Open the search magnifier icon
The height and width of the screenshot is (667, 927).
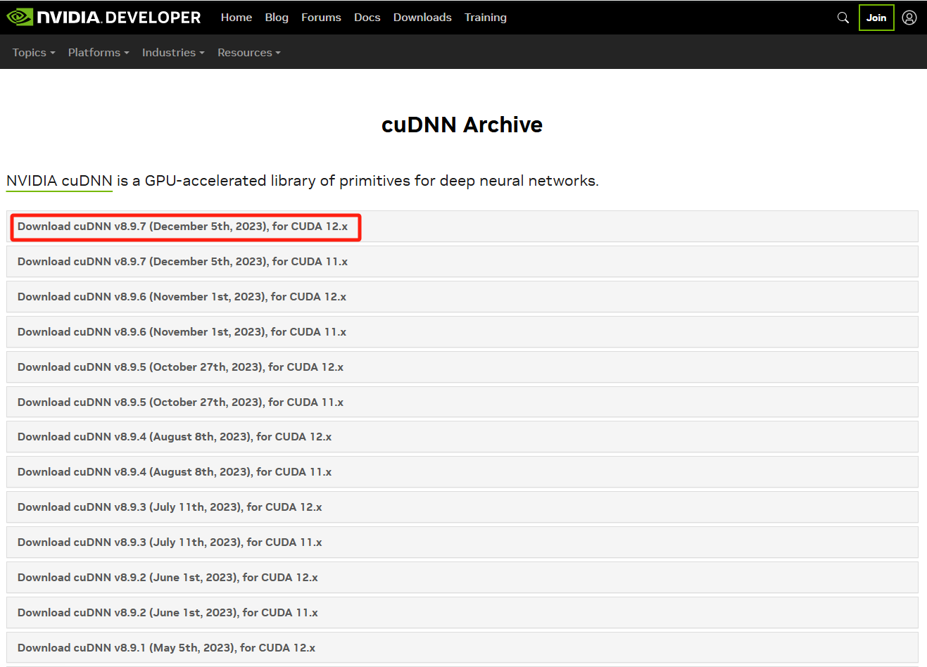coord(843,18)
